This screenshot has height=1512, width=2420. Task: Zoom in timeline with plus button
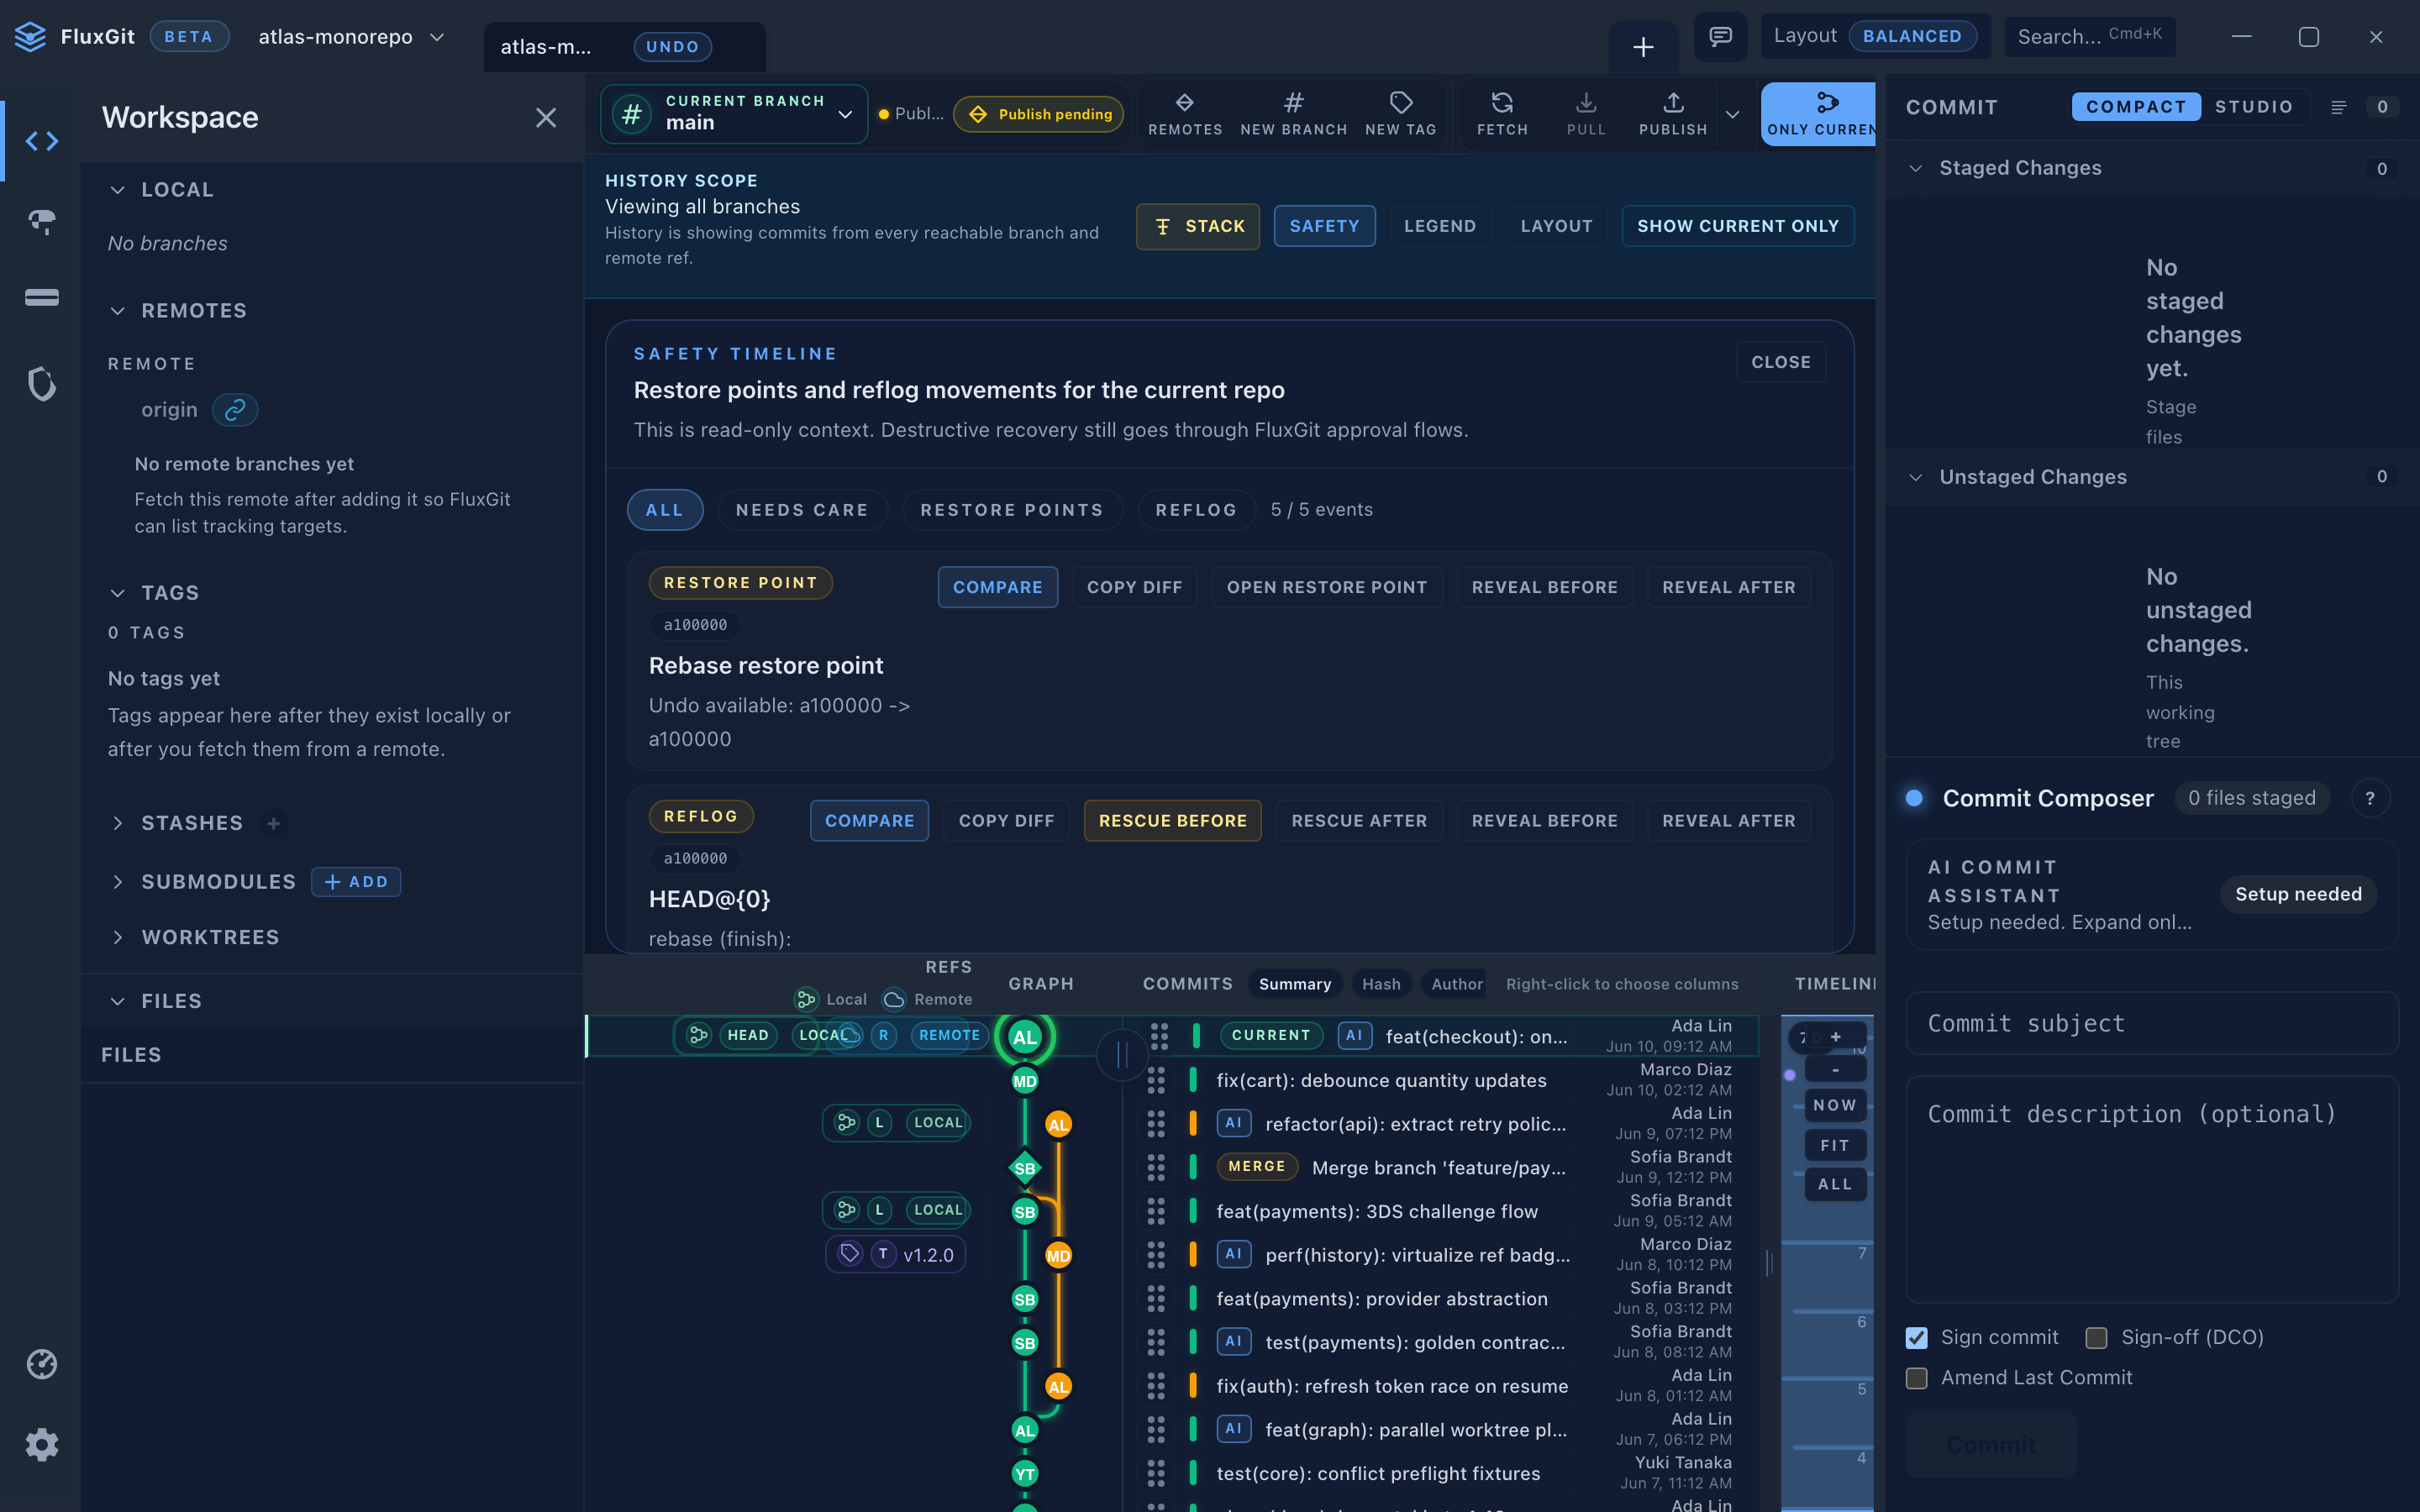(x=1835, y=1037)
